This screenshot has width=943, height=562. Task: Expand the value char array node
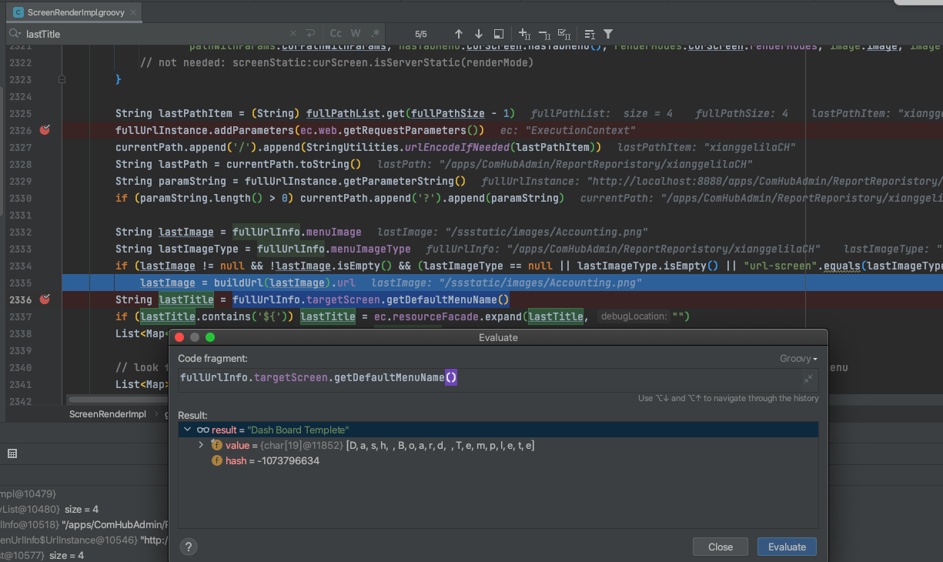coord(201,445)
